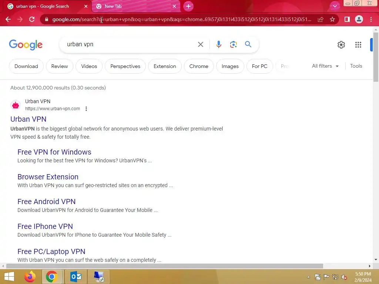
Task: Open the remote desktop taskbar app
Action: [x=99, y=277]
